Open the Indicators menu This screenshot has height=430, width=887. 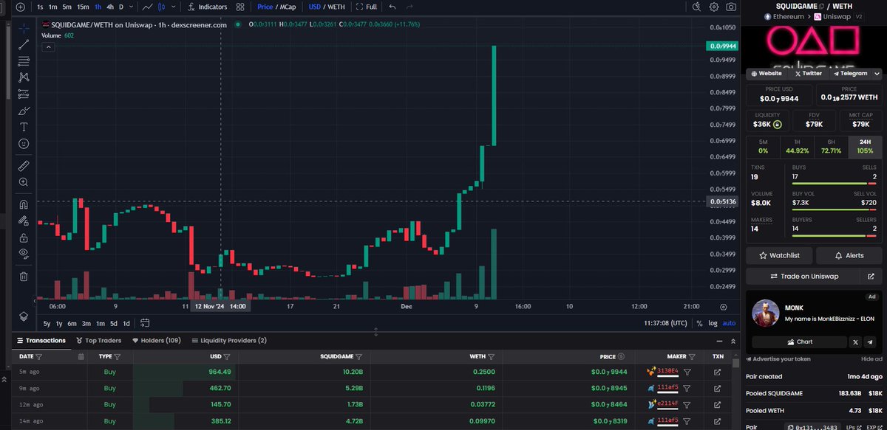207,7
